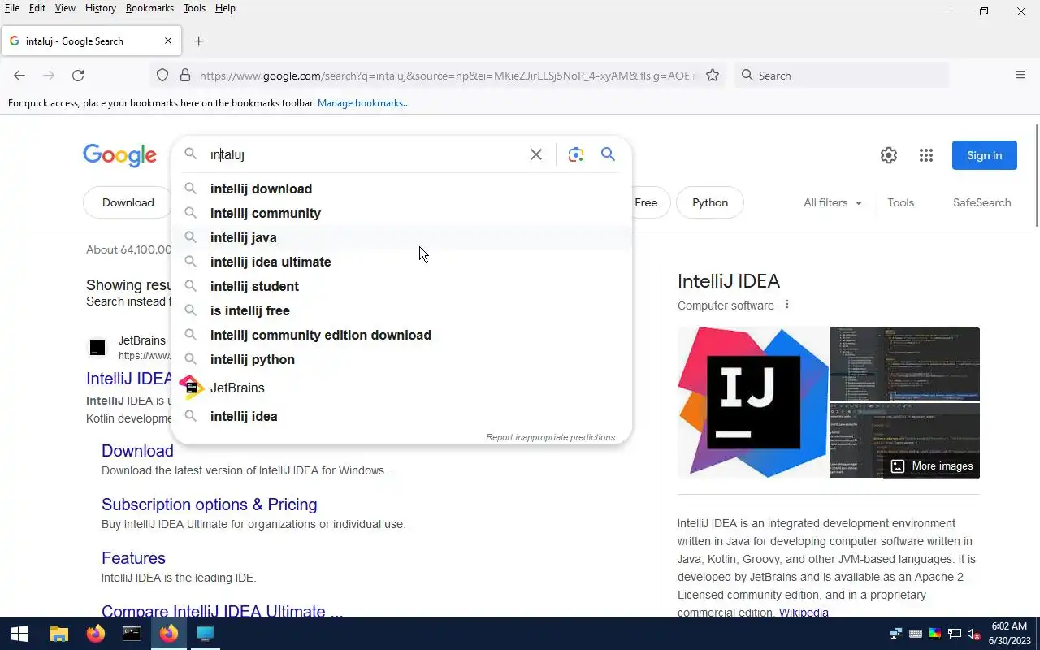The image size is (1040, 650).
Task: Choose suggestion 'intellij idea'
Action: [x=401, y=416]
